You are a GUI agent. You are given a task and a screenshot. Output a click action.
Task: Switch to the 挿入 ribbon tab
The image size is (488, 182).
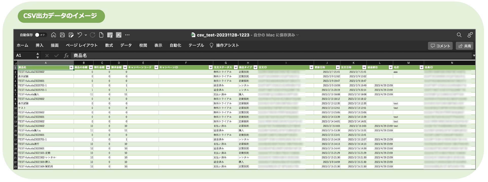tap(39, 45)
